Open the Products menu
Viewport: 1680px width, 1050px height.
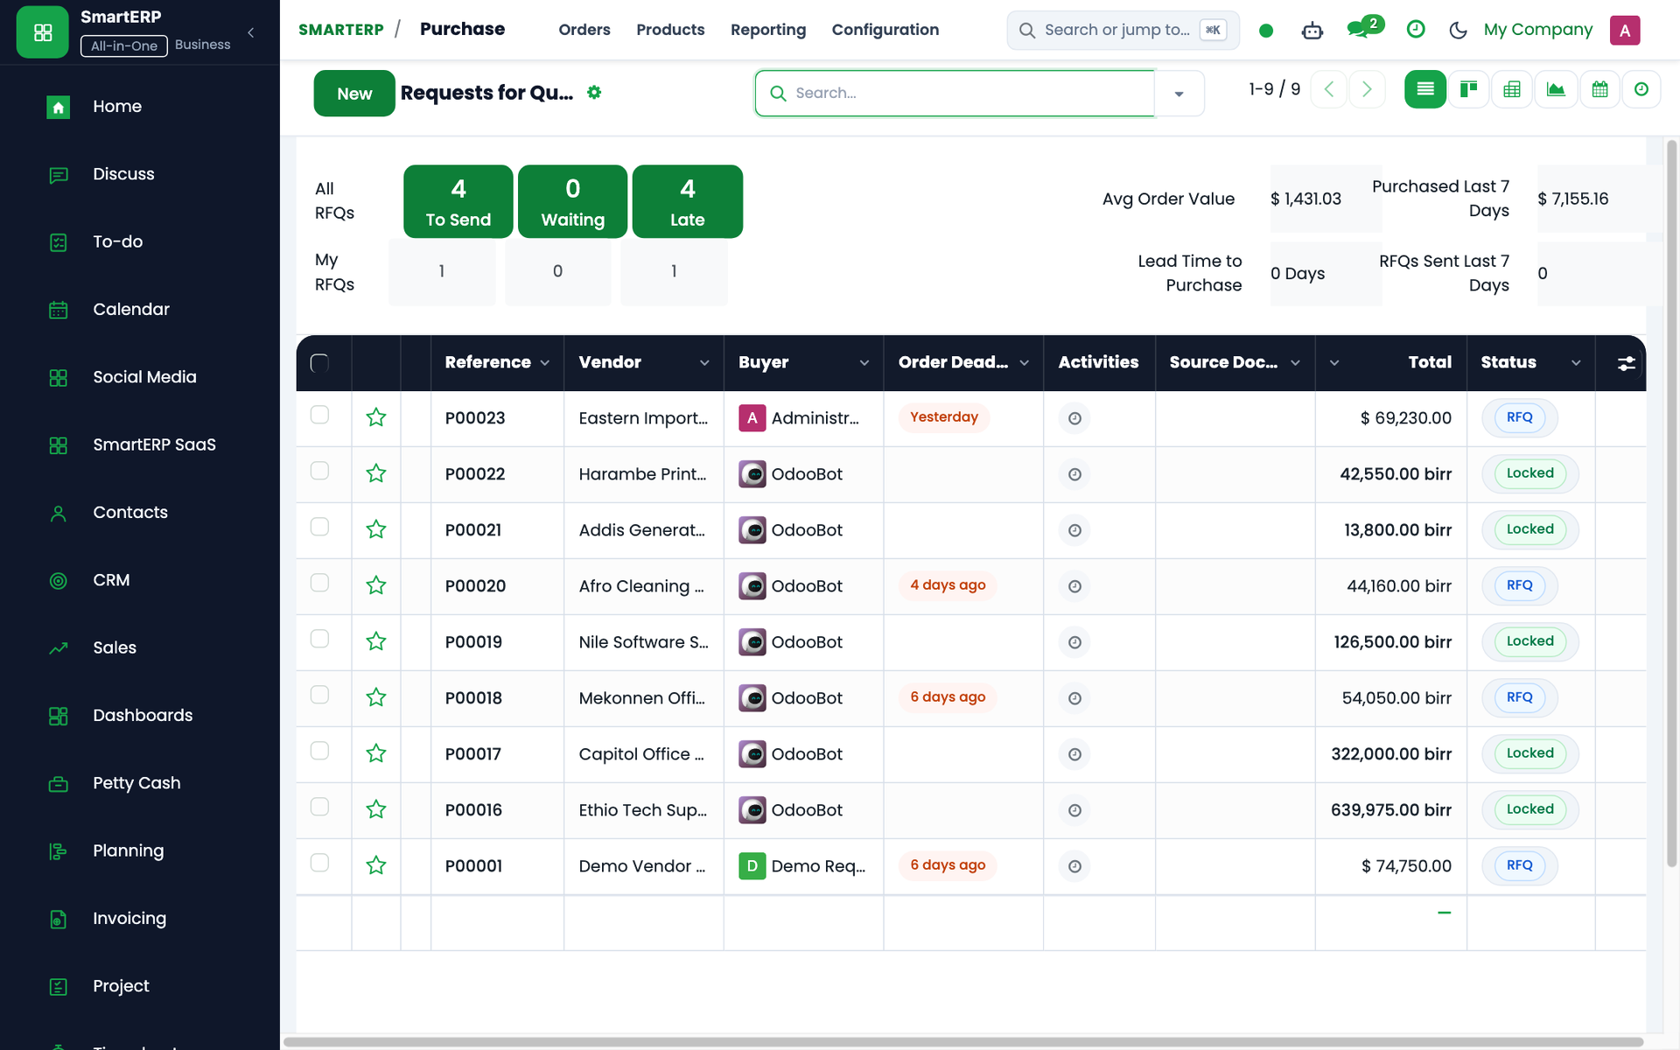[x=670, y=30]
